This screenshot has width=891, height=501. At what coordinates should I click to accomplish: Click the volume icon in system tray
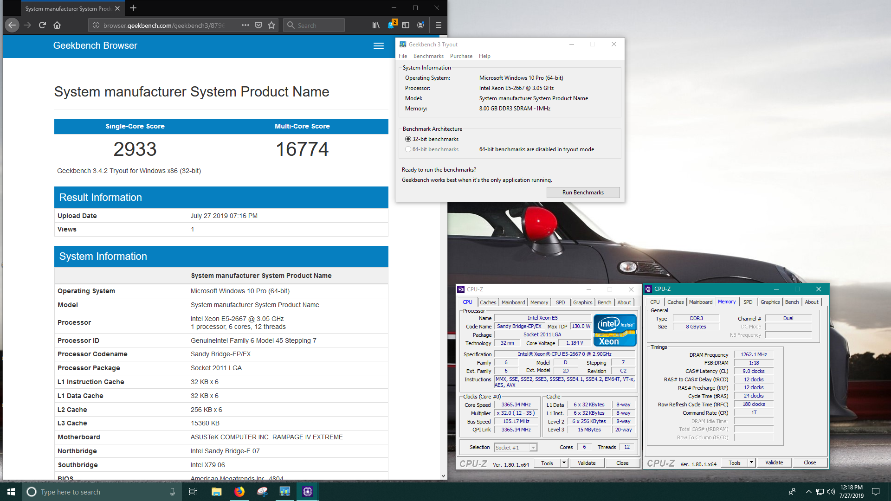tap(831, 492)
